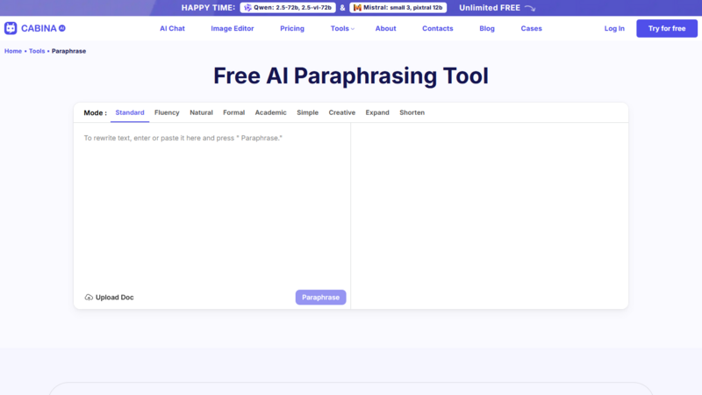Go to Image Editor
The height and width of the screenshot is (395, 702).
233,28
